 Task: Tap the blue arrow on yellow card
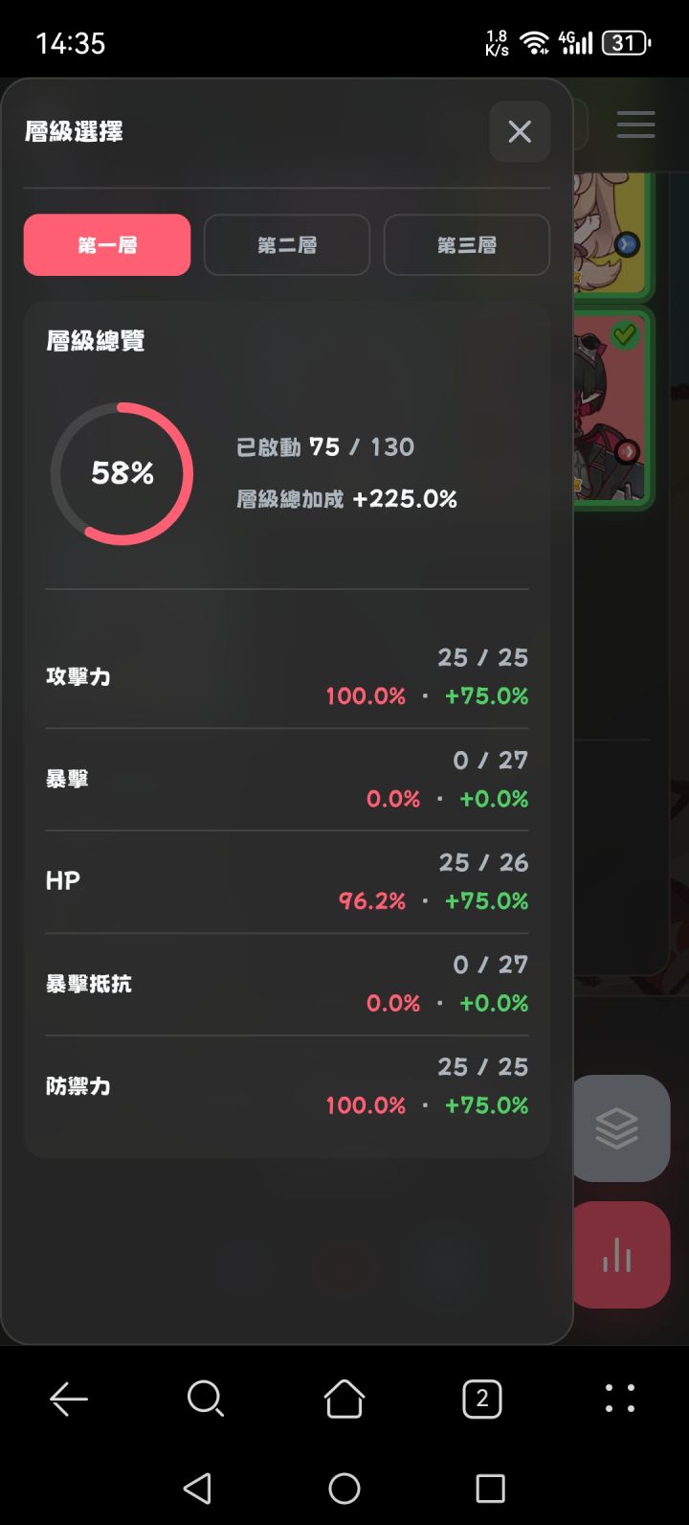coord(627,244)
